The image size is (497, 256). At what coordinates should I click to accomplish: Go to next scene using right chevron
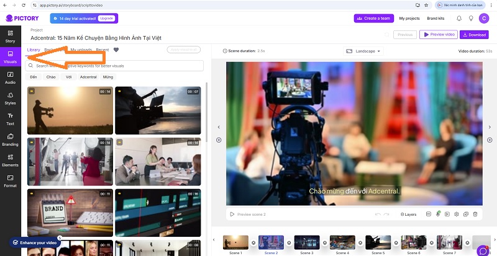(490, 127)
